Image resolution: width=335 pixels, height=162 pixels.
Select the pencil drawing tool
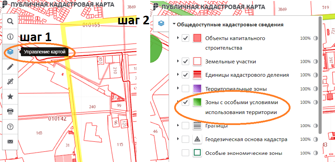(x=10, y=67)
